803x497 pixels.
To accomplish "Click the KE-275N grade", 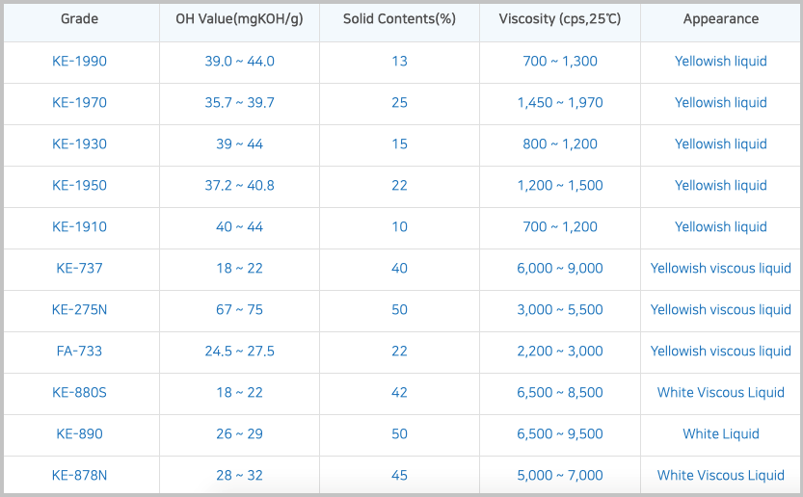I will 80,309.
